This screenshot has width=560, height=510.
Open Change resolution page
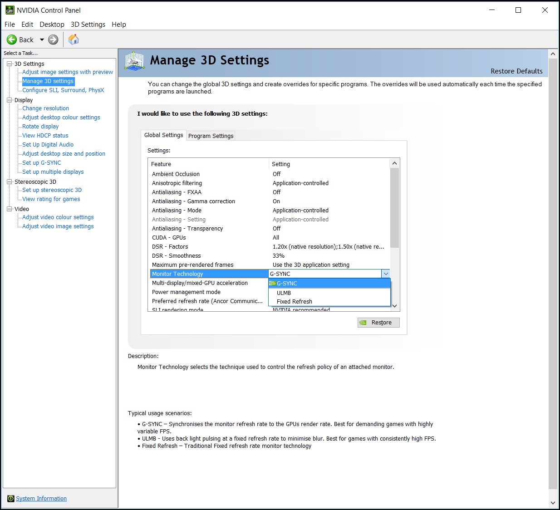[x=46, y=108]
